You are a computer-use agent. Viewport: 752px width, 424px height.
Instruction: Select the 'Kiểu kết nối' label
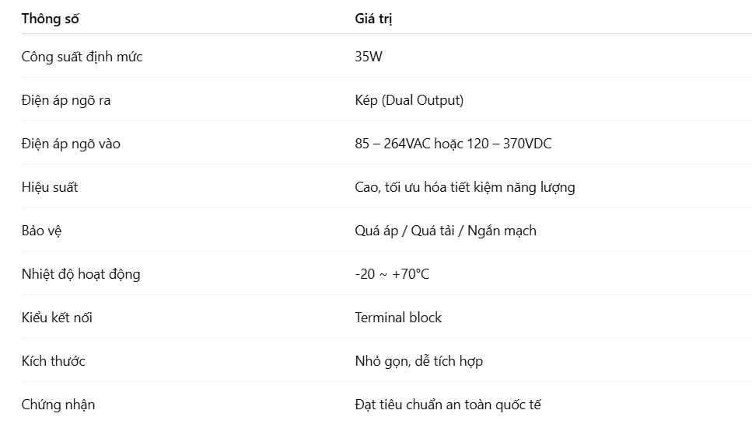point(57,318)
